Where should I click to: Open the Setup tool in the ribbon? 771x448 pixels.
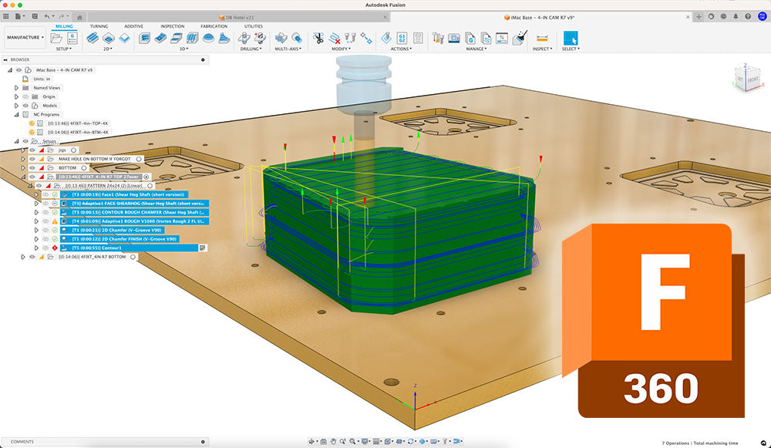(x=57, y=37)
